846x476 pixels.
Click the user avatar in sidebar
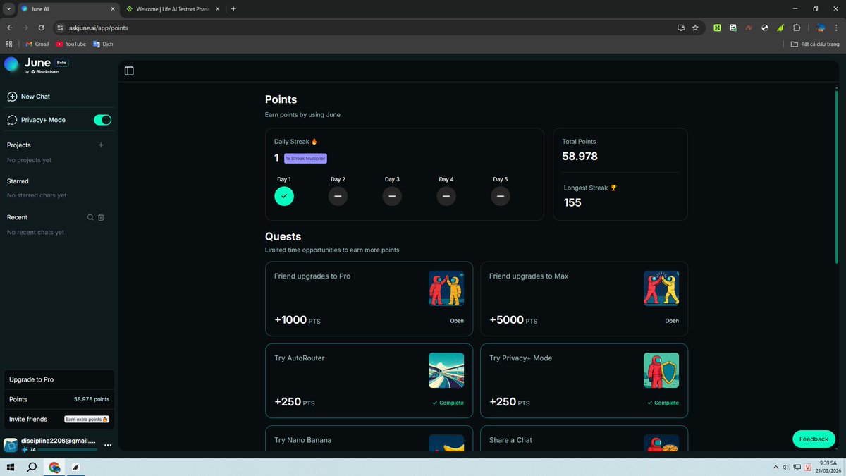[x=11, y=445]
